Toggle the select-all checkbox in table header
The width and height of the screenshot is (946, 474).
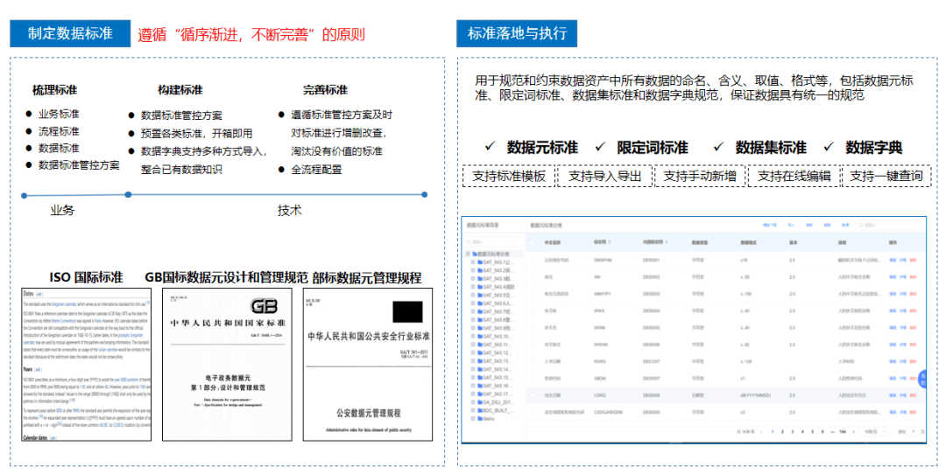[533, 241]
